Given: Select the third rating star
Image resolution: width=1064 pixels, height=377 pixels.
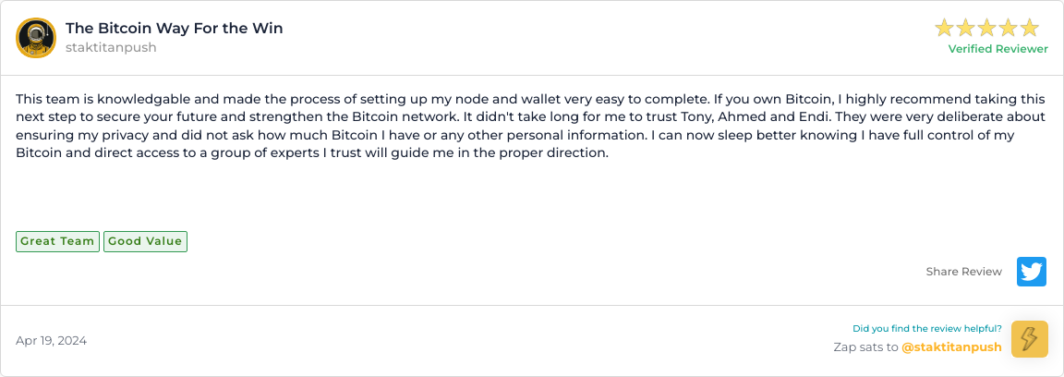Looking at the screenshot, I should tap(987, 28).
